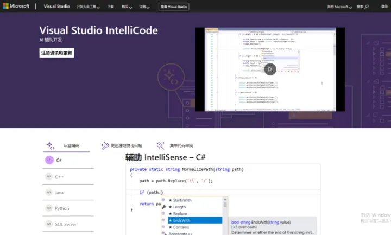Click the NormalizePath code line
391x235 pixels.
pyautogui.click(x=186, y=169)
